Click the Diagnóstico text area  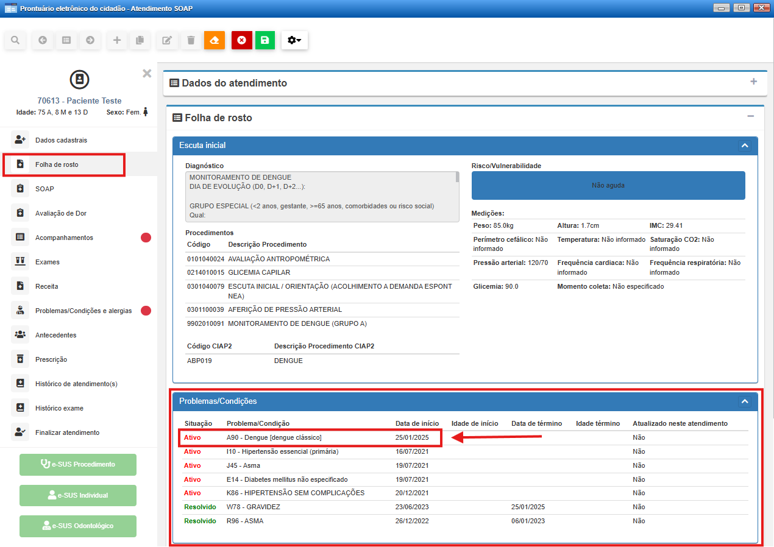click(321, 196)
